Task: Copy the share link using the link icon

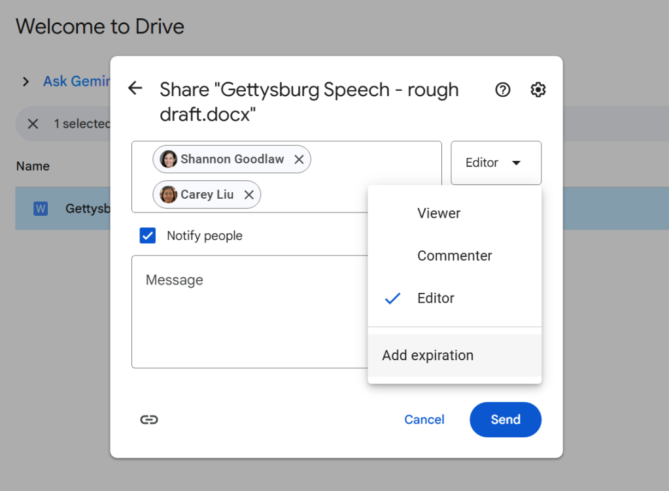Action: (x=149, y=419)
